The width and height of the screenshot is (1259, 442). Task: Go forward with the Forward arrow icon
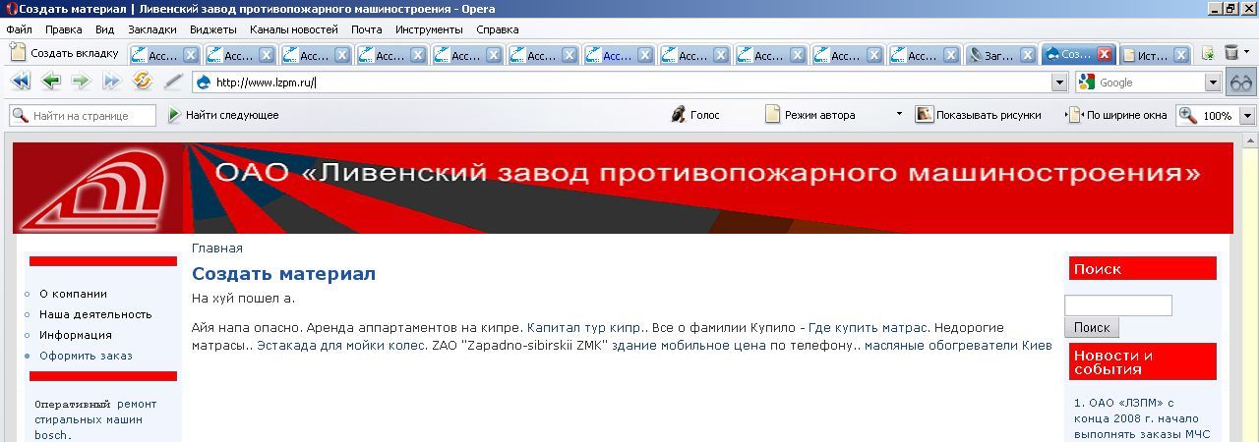(81, 82)
